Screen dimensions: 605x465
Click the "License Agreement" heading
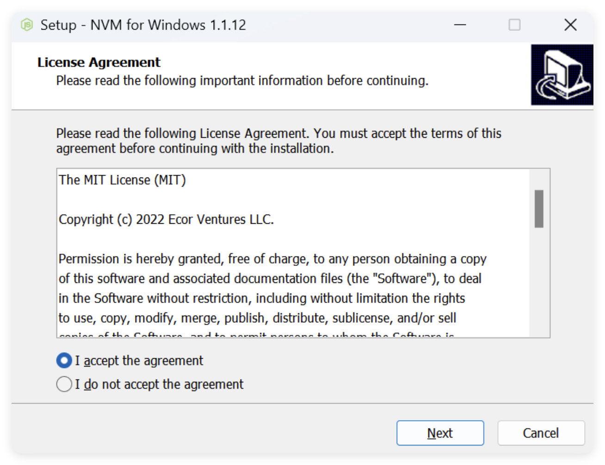tap(99, 62)
